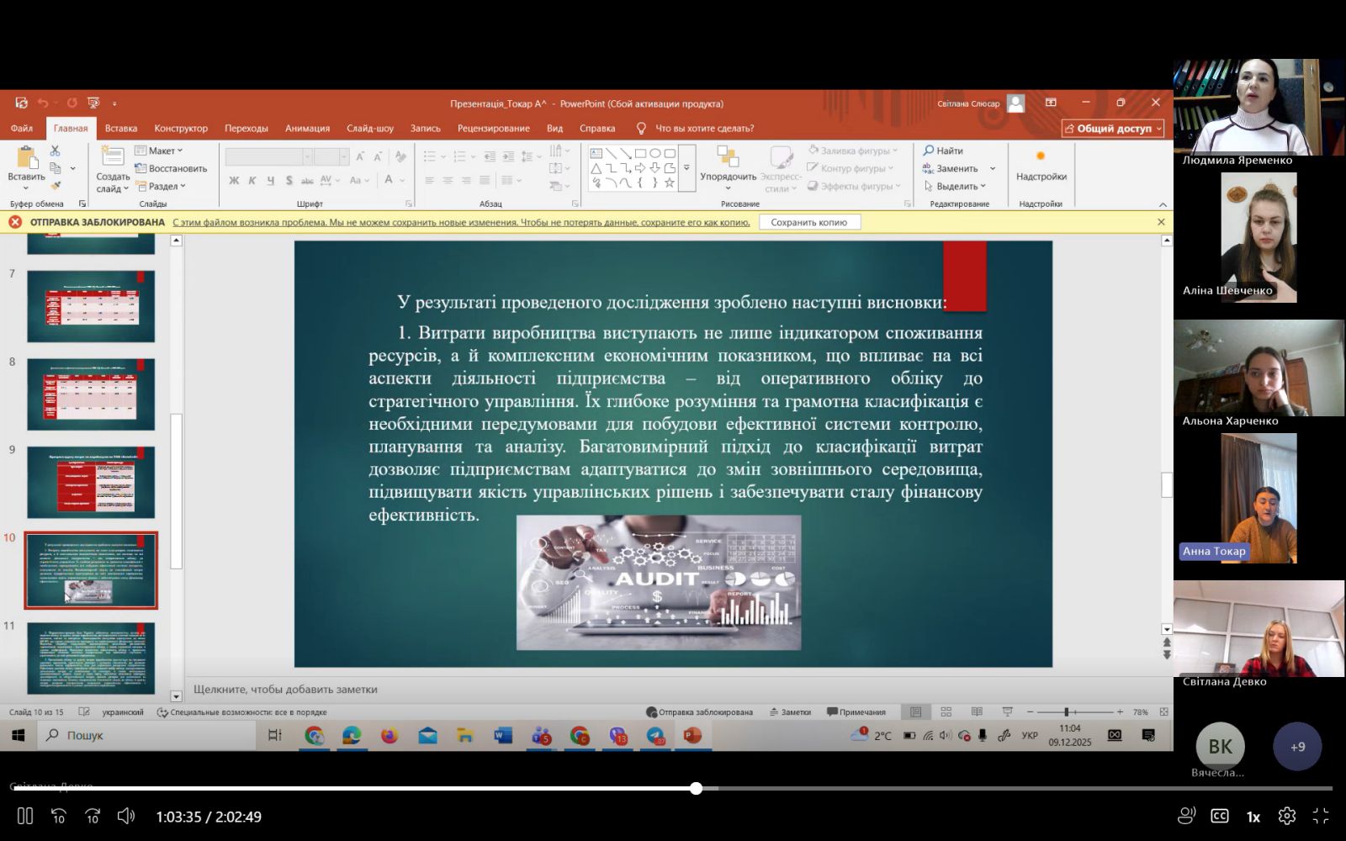Click the Найти search tool
1346x841 pixels.
click(x=943, y=151)
